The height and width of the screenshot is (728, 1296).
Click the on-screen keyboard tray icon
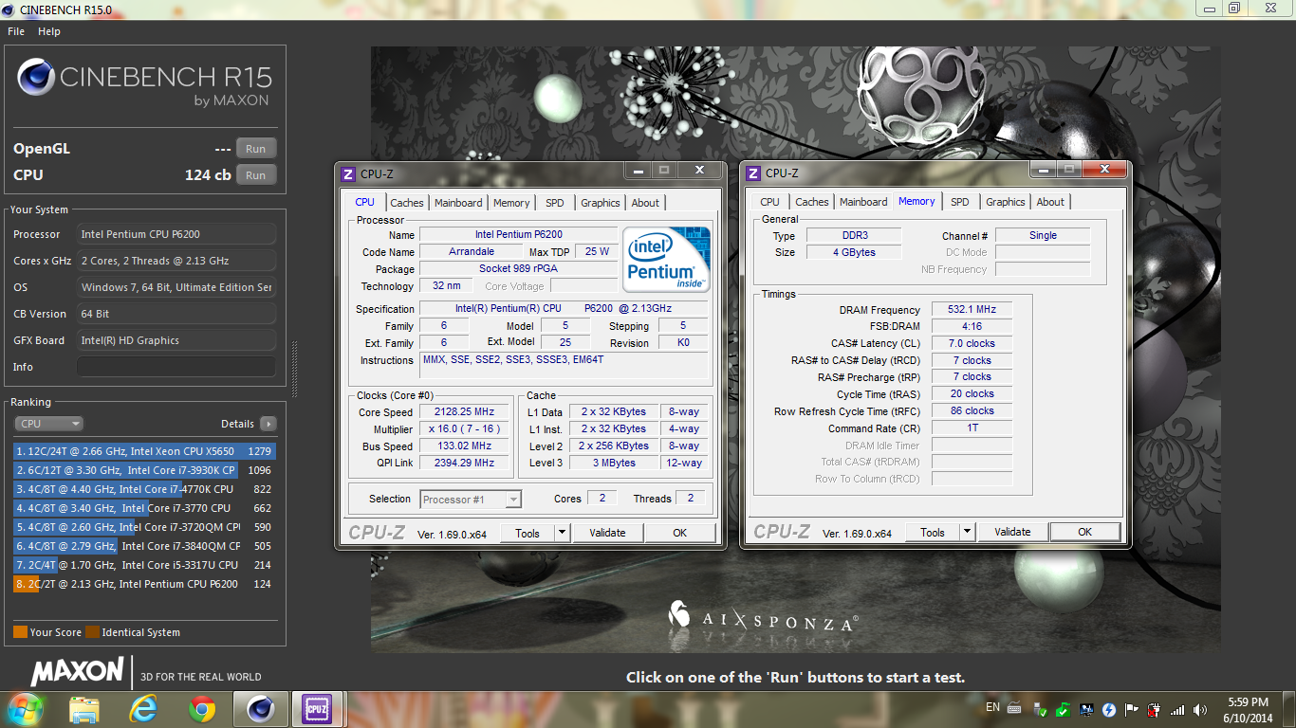click(x=1015, y=709)
